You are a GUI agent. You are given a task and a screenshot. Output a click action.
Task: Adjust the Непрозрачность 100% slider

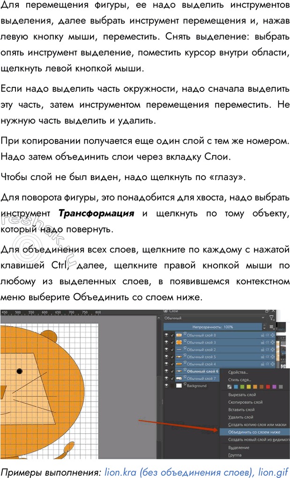(x=213, y=327)
